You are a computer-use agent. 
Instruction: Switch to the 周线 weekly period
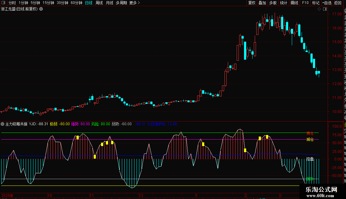pyautogui.click(x=99, y=3)
